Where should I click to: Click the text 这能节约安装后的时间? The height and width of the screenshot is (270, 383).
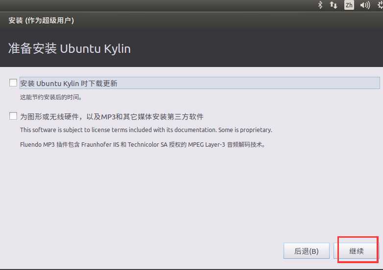pos(51,97)
